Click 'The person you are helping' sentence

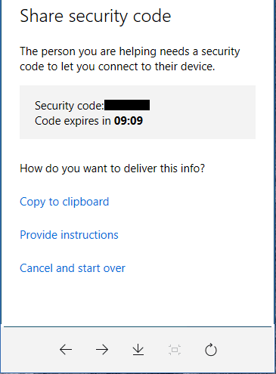click(x=130, y=51)
